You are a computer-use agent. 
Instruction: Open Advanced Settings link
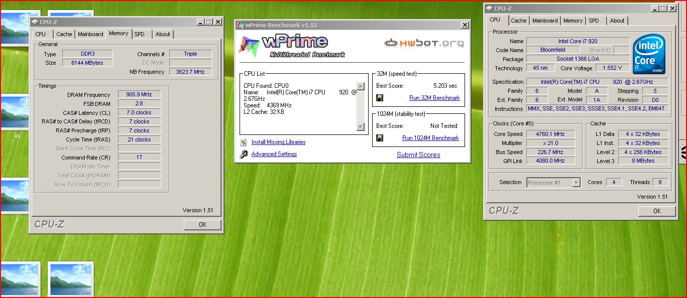[x=274, y=154]
